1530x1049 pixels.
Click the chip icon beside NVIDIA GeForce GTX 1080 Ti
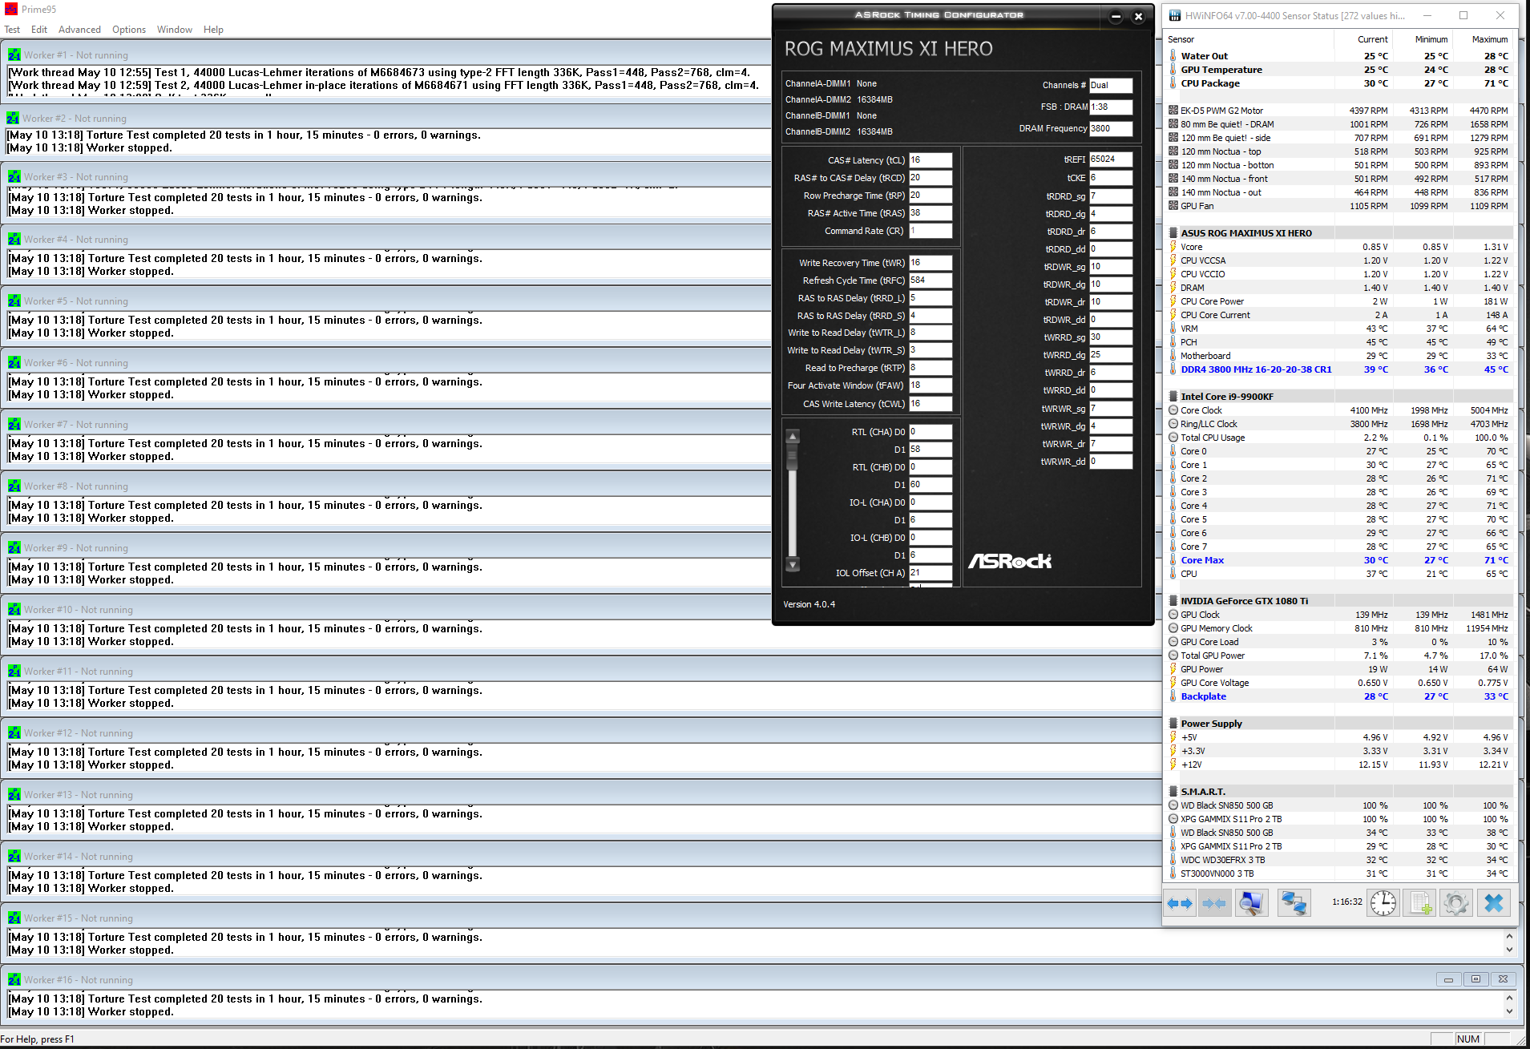pos(1173,601)
